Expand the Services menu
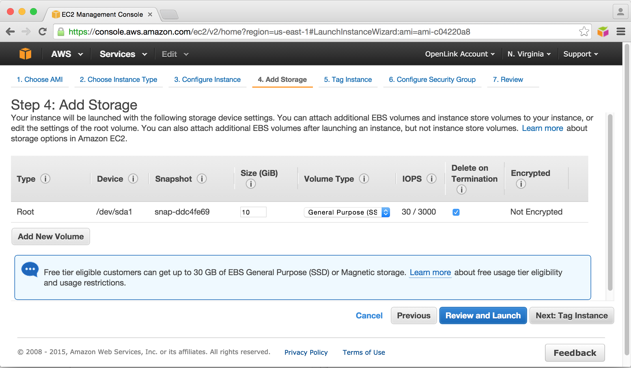This screenshot has height=368, width=631. (123, 54)
